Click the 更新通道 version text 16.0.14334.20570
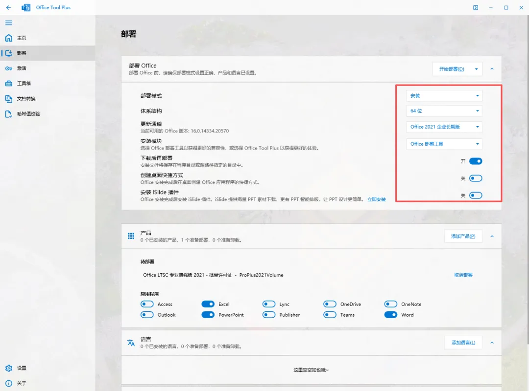 (x=210, y=130)
